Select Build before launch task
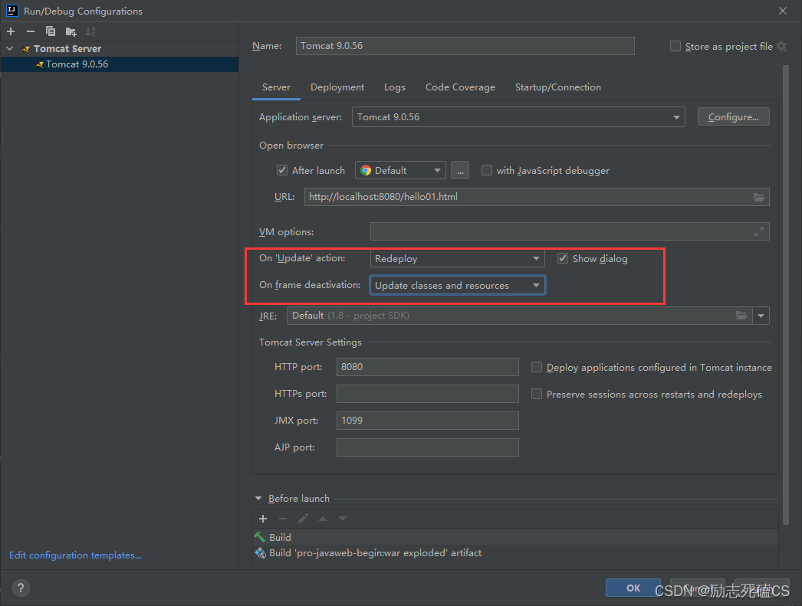This screenshot has height=606, width=802. (x=515, y=537)
